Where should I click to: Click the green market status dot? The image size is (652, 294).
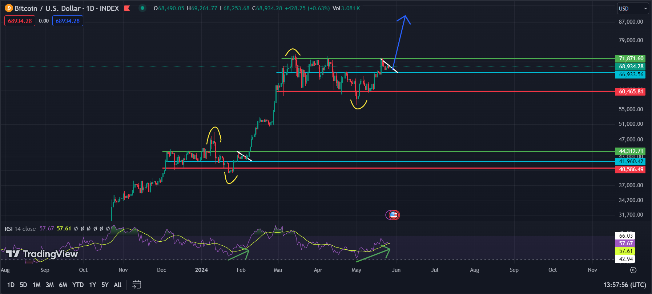(142, 8)
